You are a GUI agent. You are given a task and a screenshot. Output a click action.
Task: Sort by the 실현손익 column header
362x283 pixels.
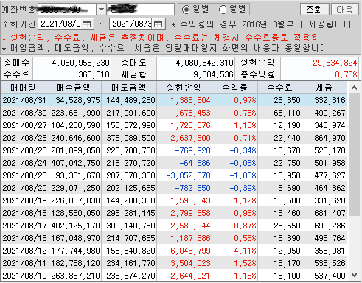pyautogui.click(x=184, y=88)
